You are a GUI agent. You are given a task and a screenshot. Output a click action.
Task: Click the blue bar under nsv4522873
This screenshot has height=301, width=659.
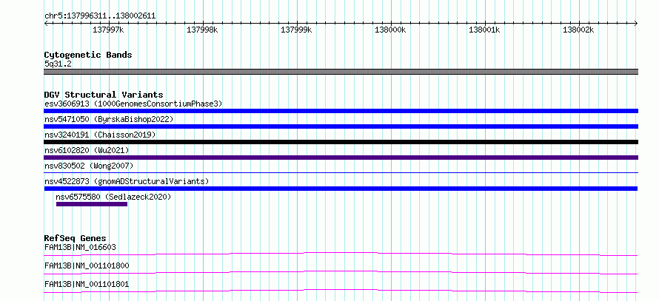[341, 189]
